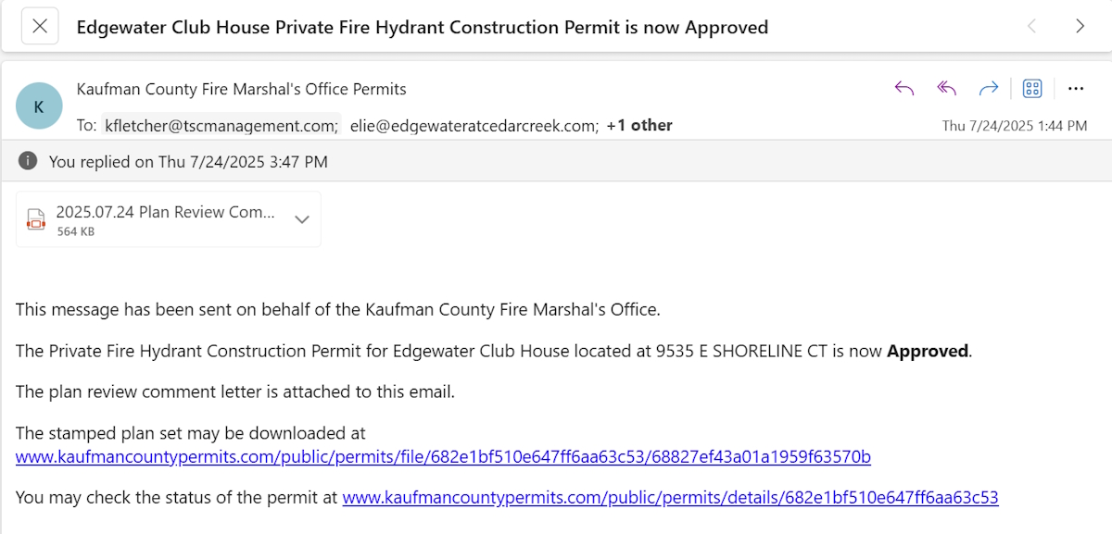Close the open email message
Viewport: 1112px width, 534px height.
click(40, 27)
